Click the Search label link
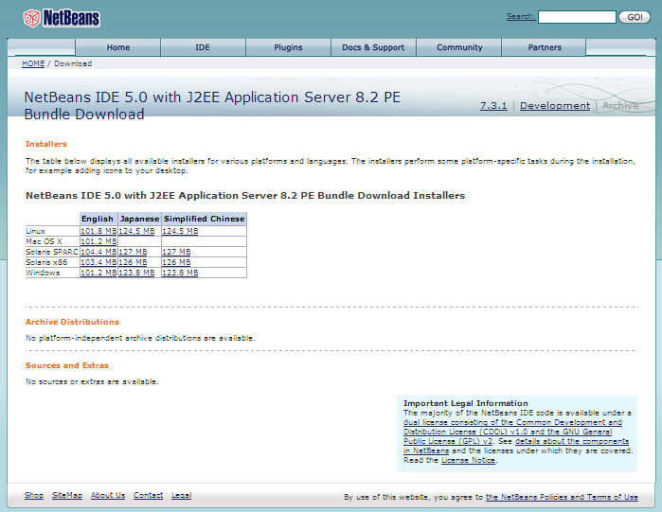This screenshot has width=662, height=512. tap(521, 16)
